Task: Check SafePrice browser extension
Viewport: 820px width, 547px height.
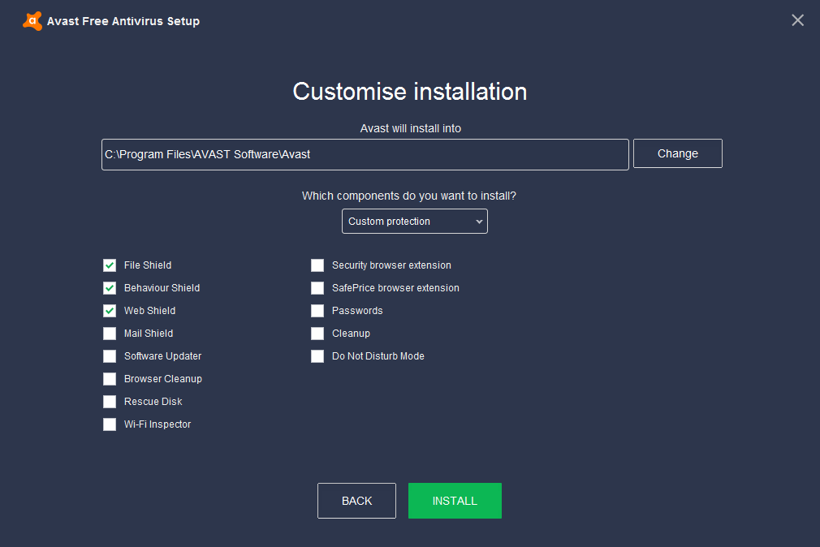Action: pyautogui.click(x=317, y=288)
